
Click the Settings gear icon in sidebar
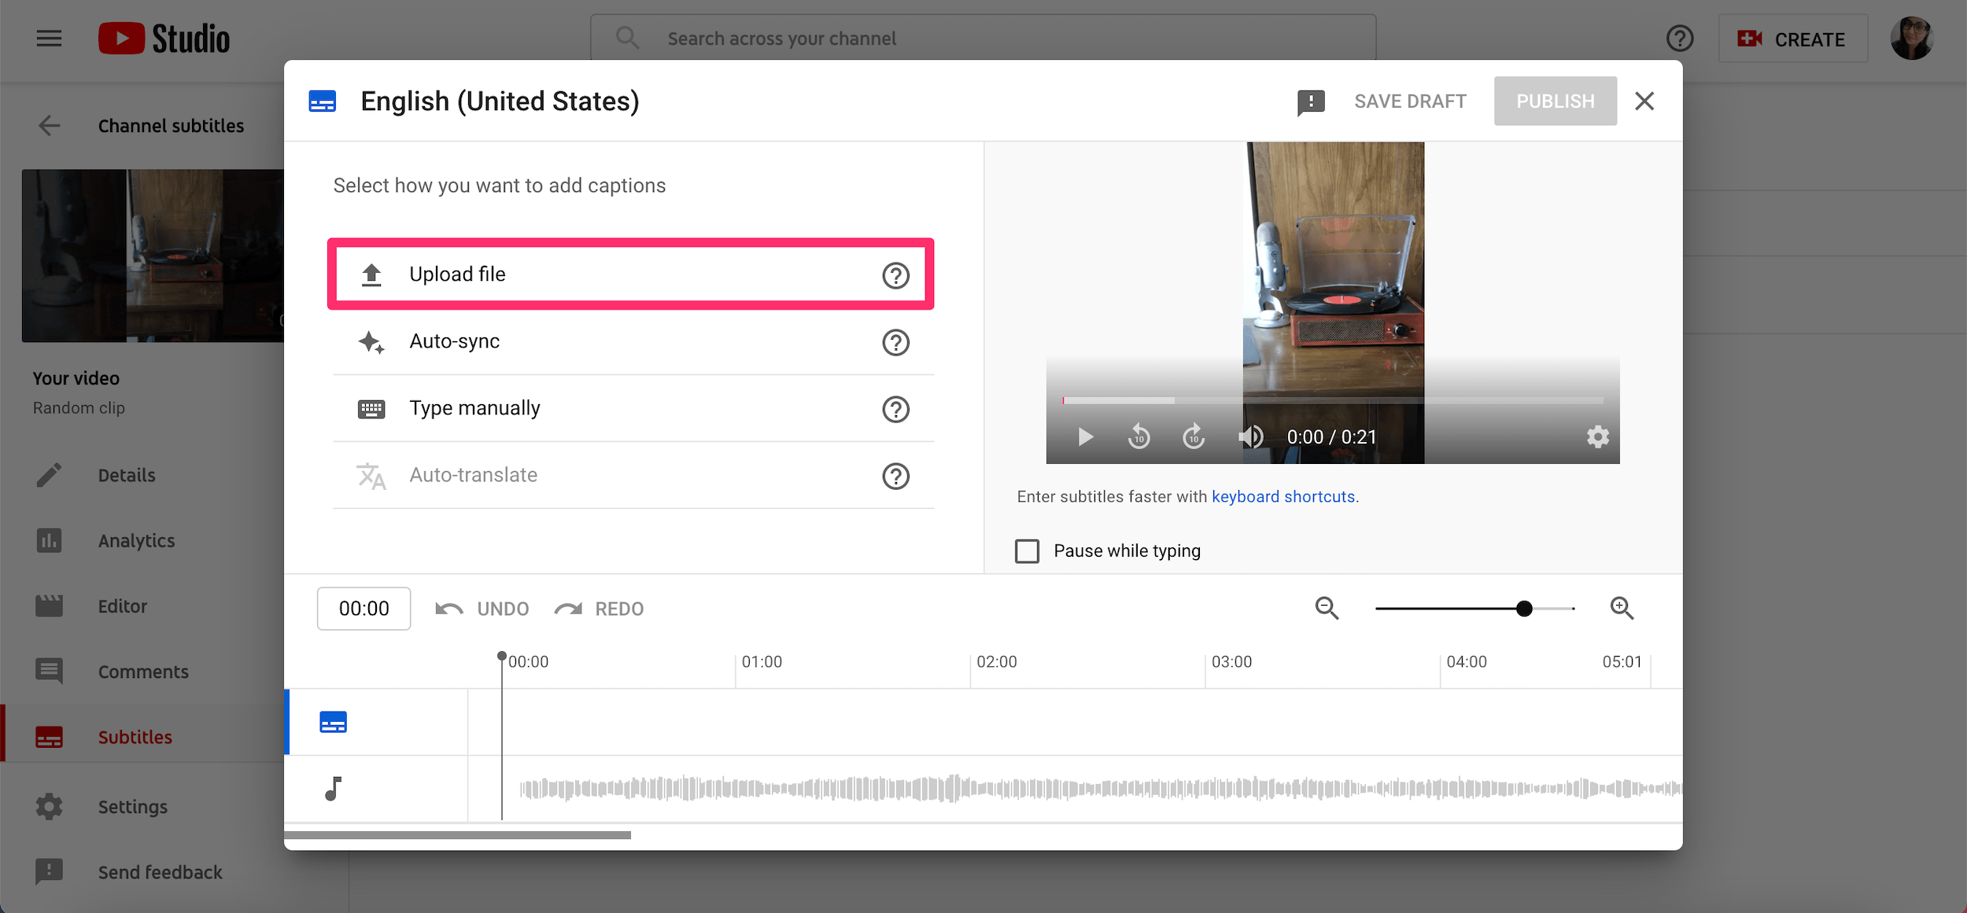pyautogui.click(x=49, y=807)
